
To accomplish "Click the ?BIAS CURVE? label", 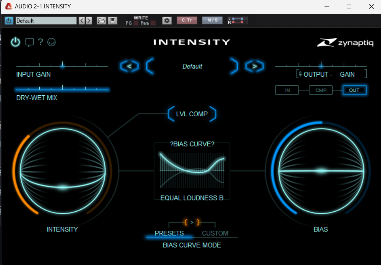I will pyautogui.click(x=192, y=144).
